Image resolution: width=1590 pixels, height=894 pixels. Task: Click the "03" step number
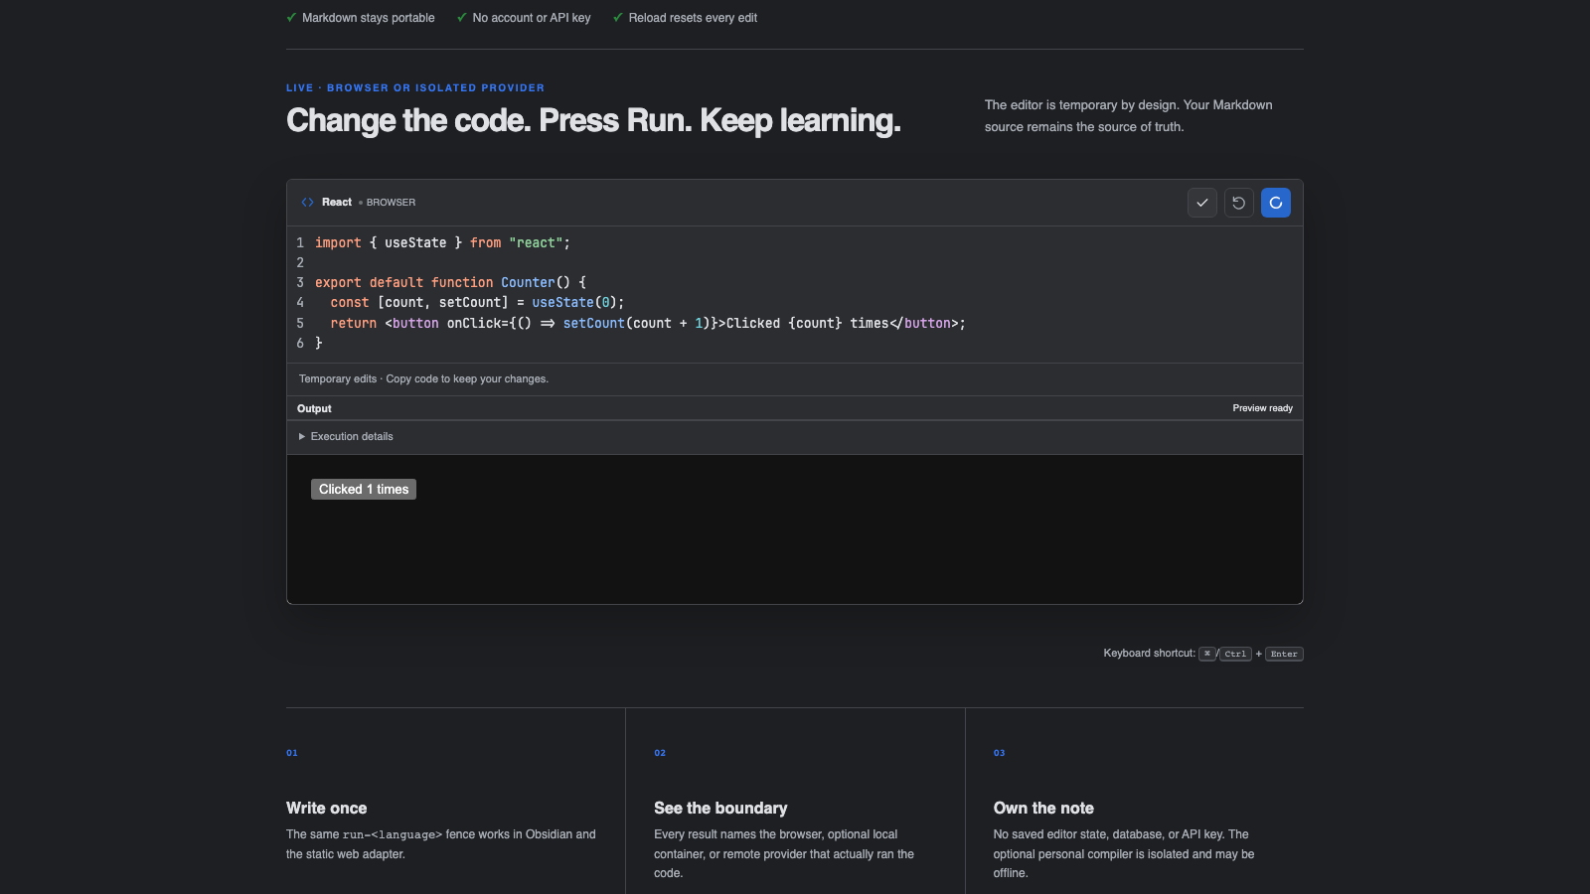point(1000,753)
